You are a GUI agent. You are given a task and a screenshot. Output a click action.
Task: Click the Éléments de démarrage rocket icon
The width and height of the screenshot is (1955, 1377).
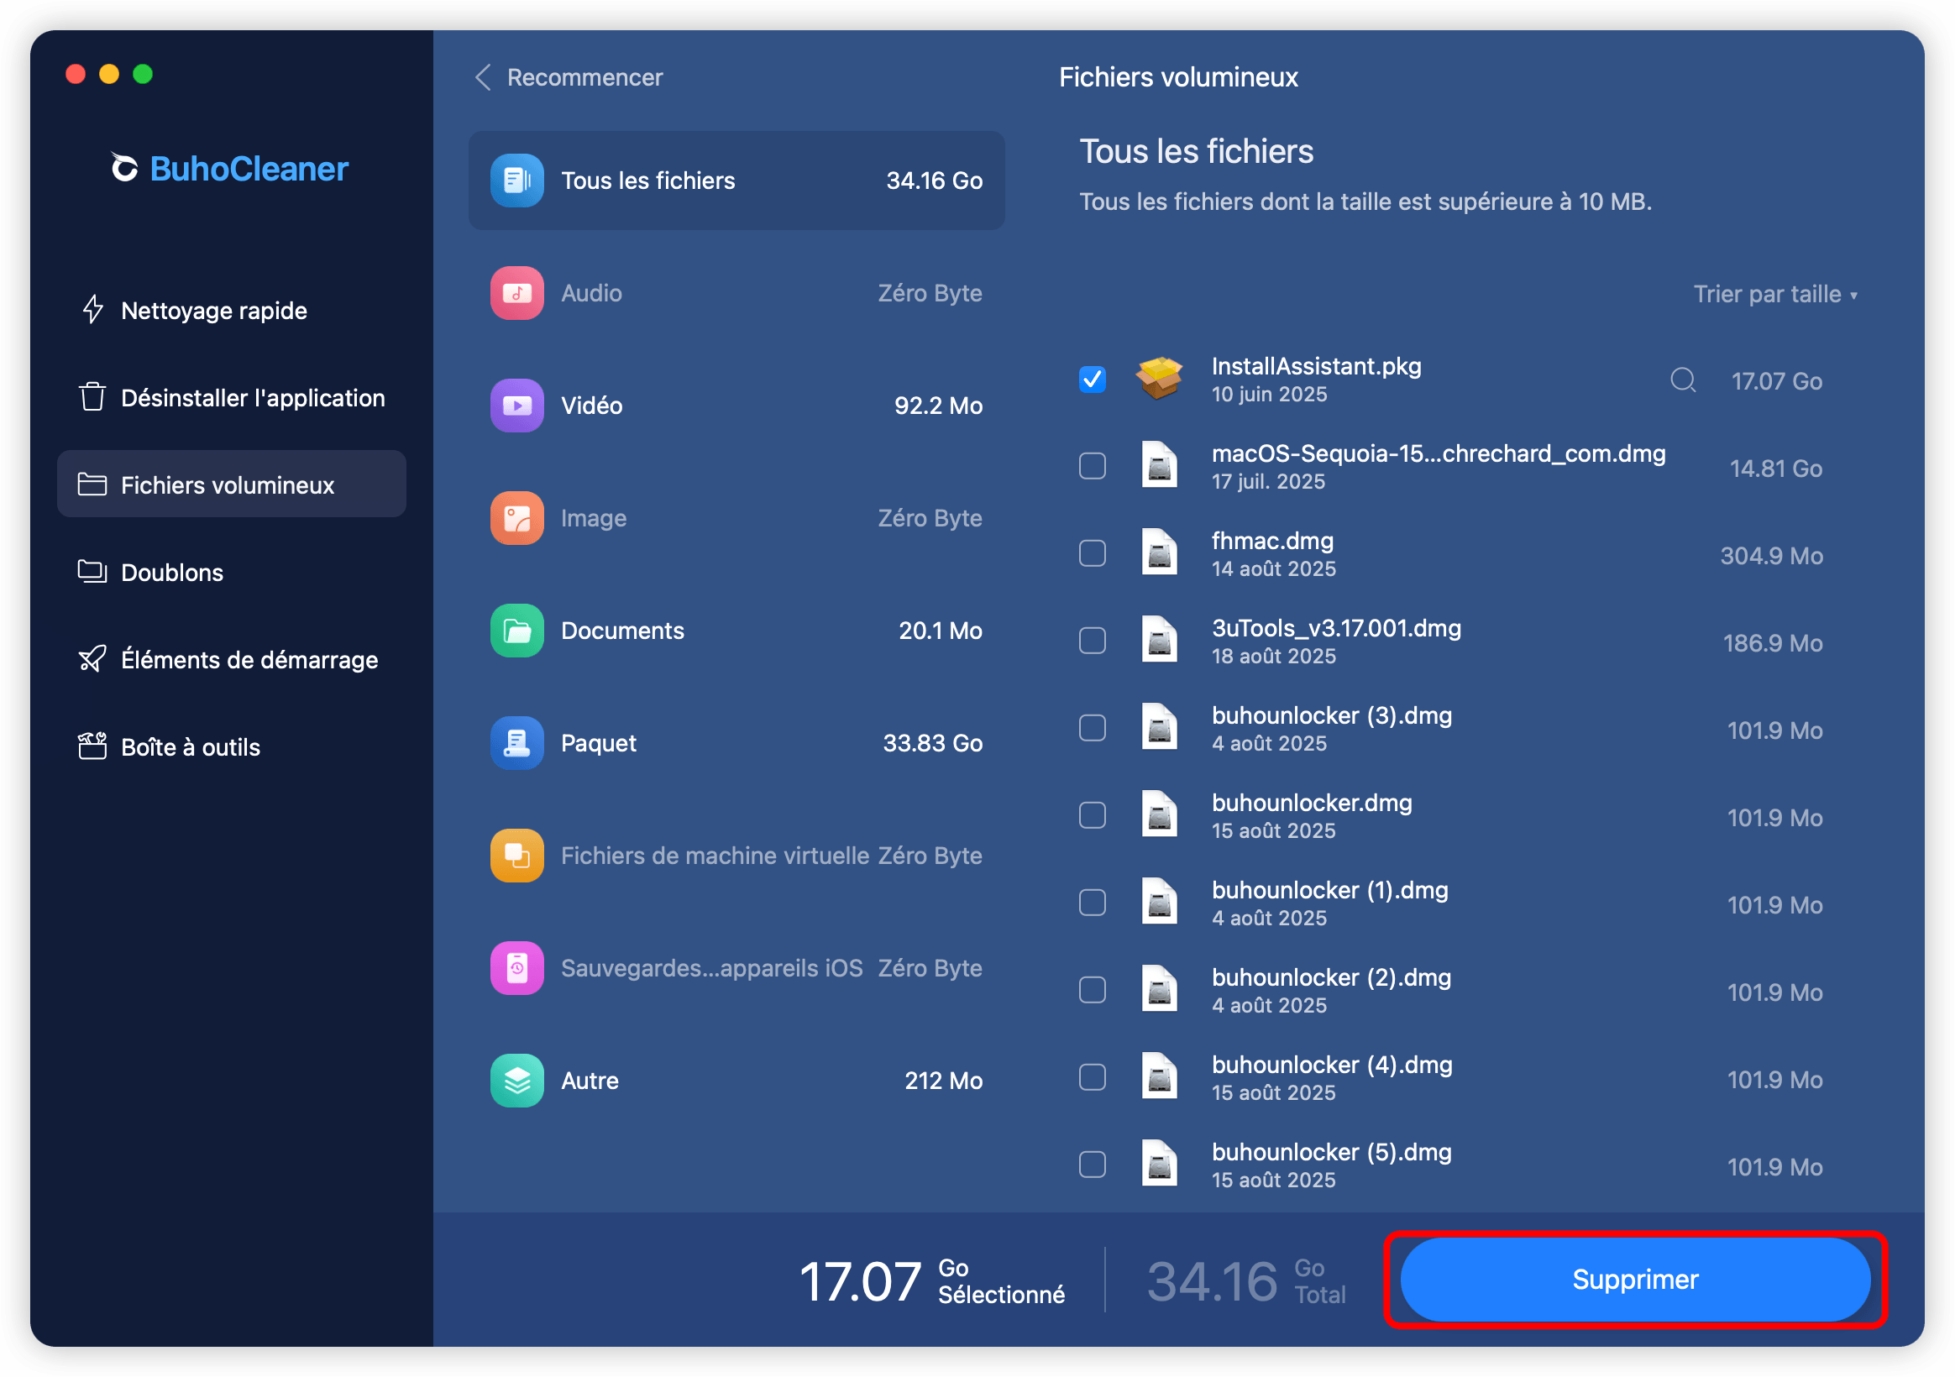92,659
